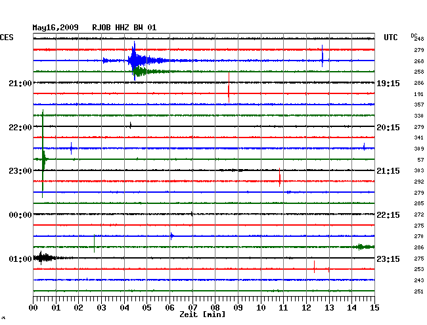
Task: Select the DC value 248
Action: pyautogui.click(x=419, y=39)
